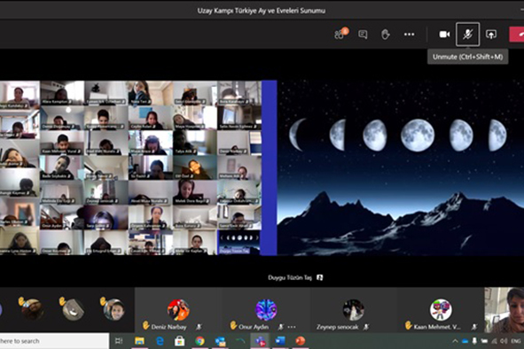Open the network tray icon
This screenshot has height=349, width=524.
pyautogui.click(x=494, y=341)
